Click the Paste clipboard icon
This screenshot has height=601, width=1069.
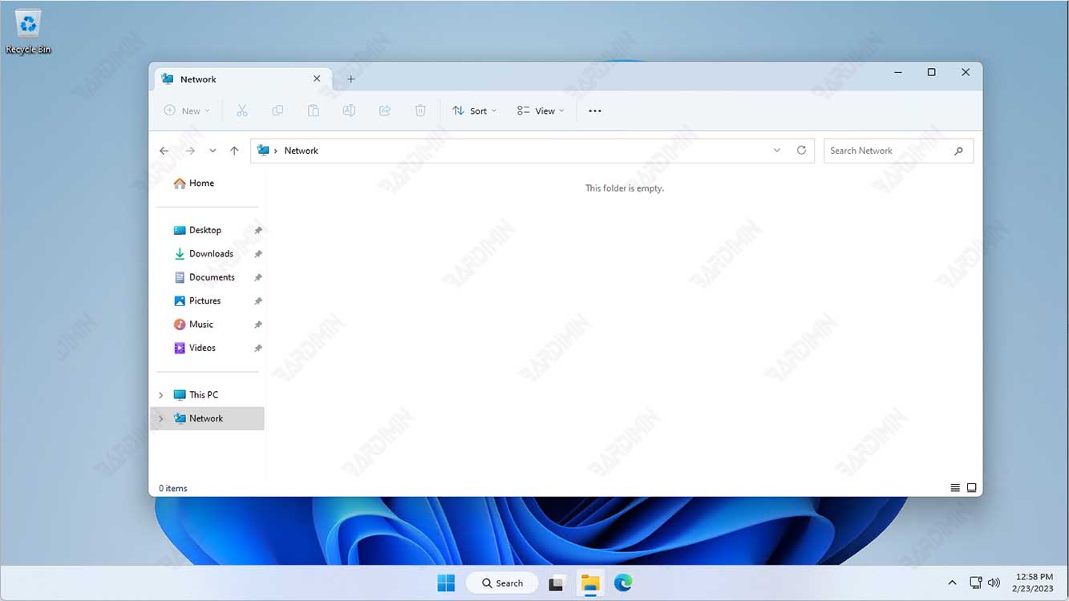tap(314, 111)
